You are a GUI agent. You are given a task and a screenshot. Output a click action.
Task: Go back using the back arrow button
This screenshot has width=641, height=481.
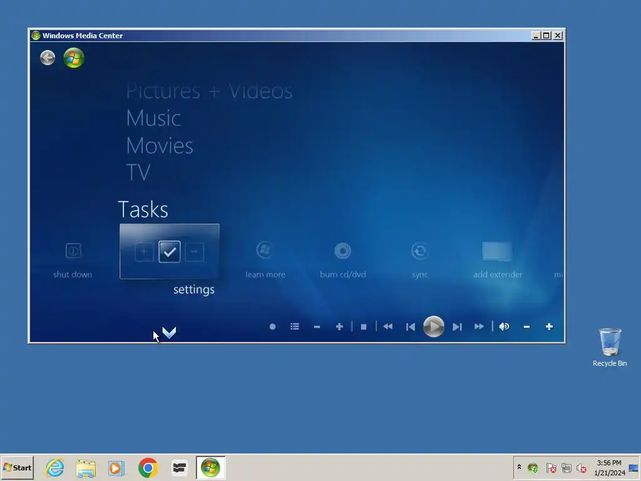pyautogui.click(x=48, y=58)
